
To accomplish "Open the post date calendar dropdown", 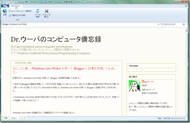I will [x=184, y=24].
